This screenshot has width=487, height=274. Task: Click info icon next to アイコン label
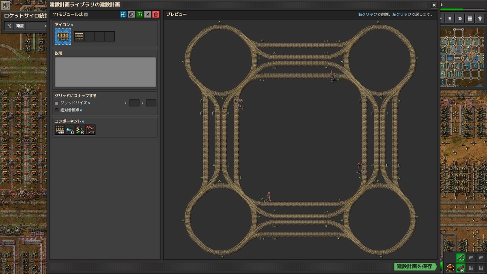pyautogui.click(x=72, y=25)
